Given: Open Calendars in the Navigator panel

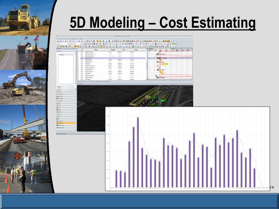Looking at the screenshot, I should 66,101.
